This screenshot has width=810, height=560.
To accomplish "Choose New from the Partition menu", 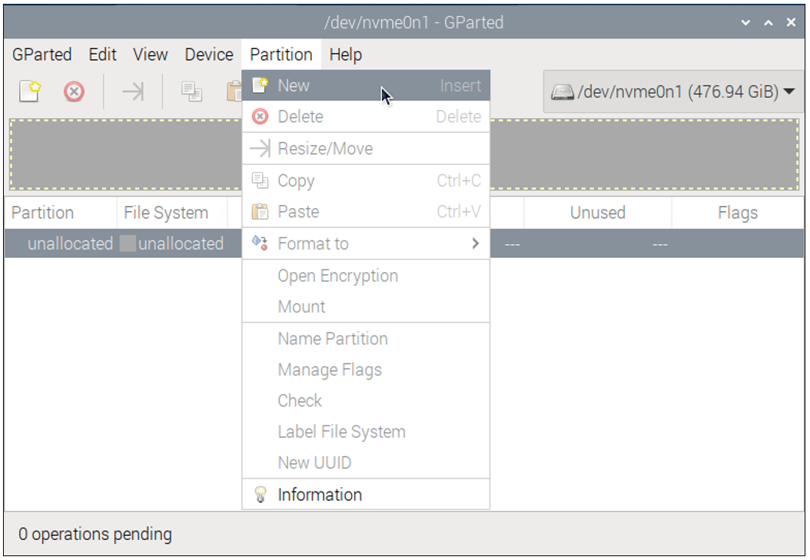I will click(x=366, y=86).
